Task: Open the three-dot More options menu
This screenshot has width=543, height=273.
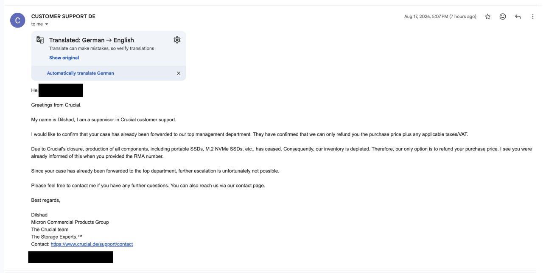Action: pos(533,17)
